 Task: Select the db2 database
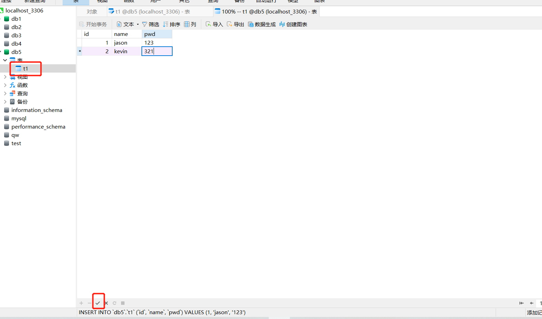coord(16,27)
